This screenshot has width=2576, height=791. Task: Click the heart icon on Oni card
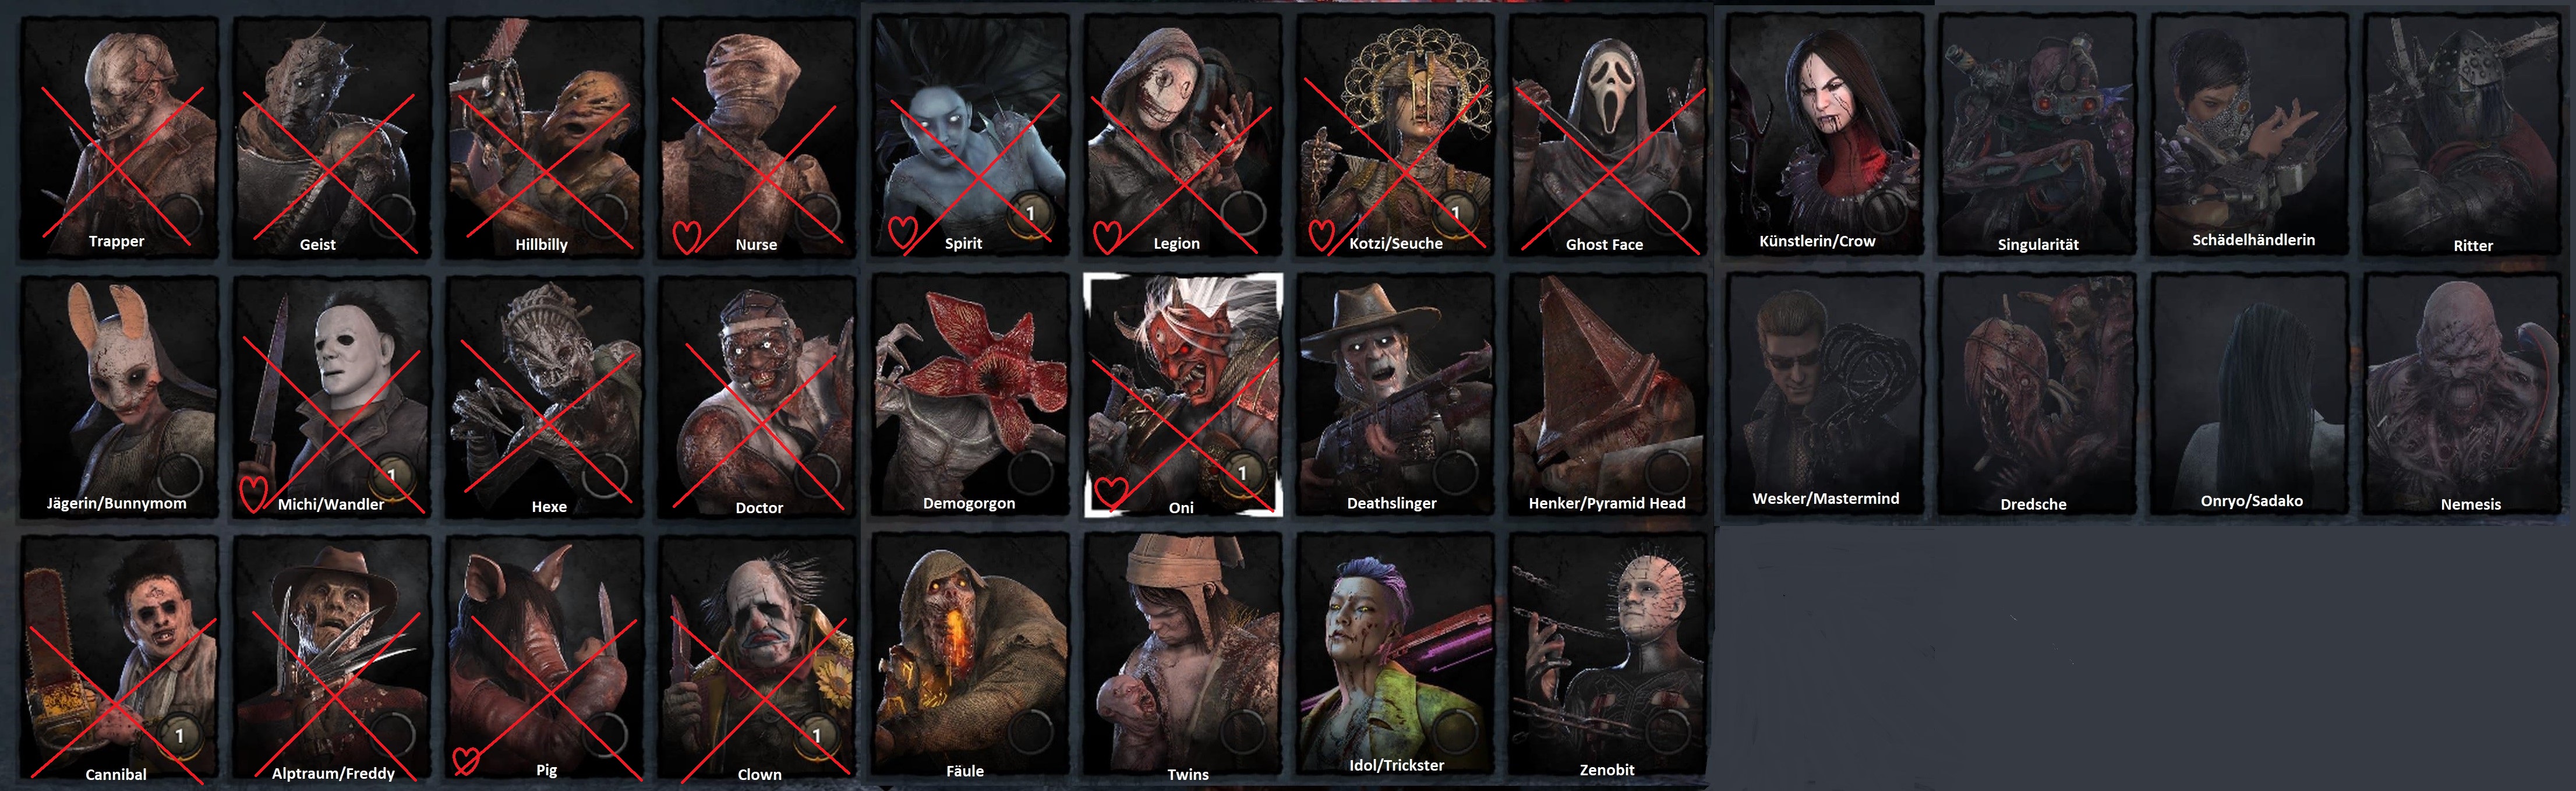click(x=1110, y=491)
